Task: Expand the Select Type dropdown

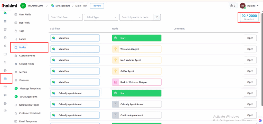Action: (101, 17)
